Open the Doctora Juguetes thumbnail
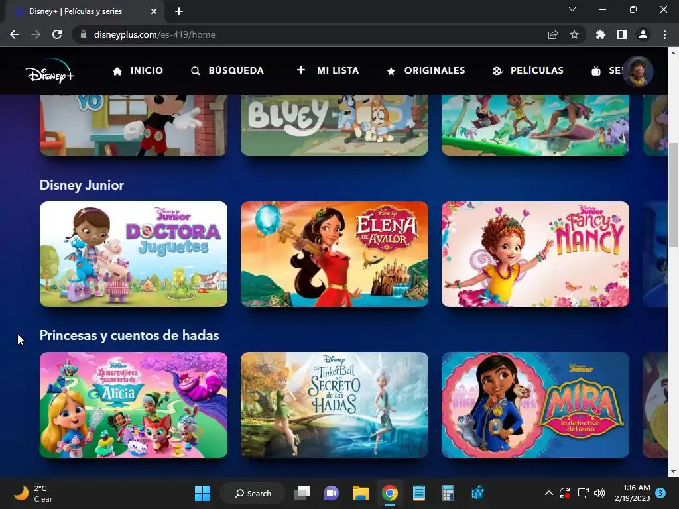Viewport: 679px width, 509px height. click(x=133, y=254)
